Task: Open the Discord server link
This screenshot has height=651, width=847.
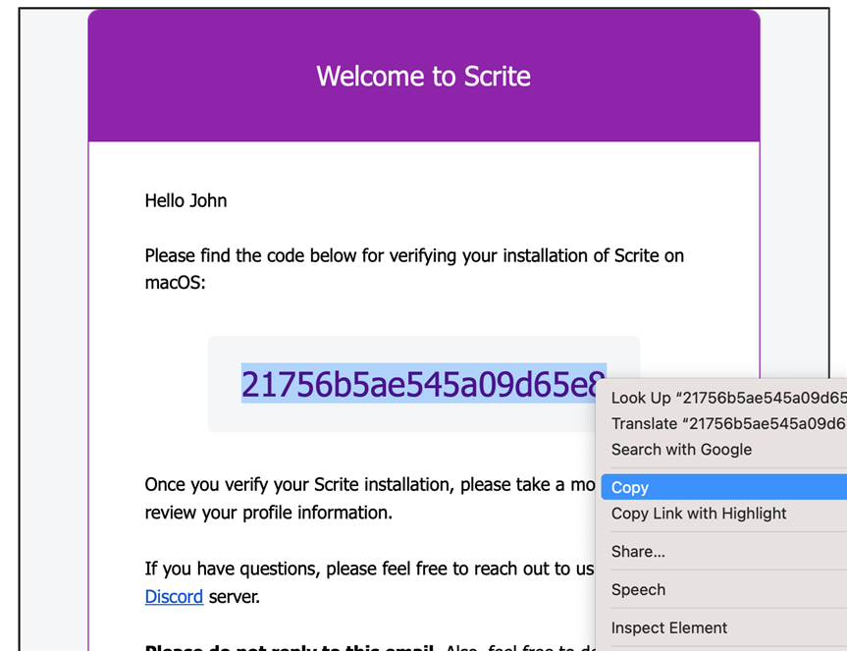Action: (174, 596)
